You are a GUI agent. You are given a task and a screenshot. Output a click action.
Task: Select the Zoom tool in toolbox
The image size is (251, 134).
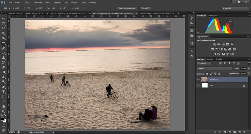click(x=3, y=111)
